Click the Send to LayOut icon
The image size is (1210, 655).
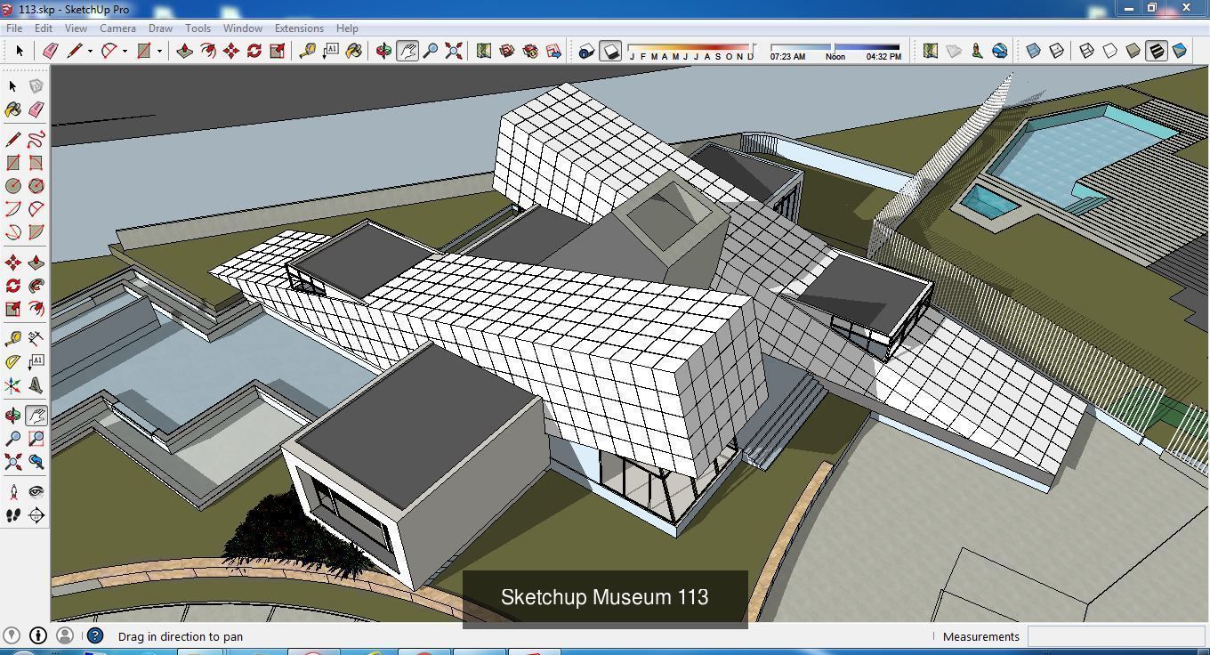pyautogui.click(x=553, y=51)
